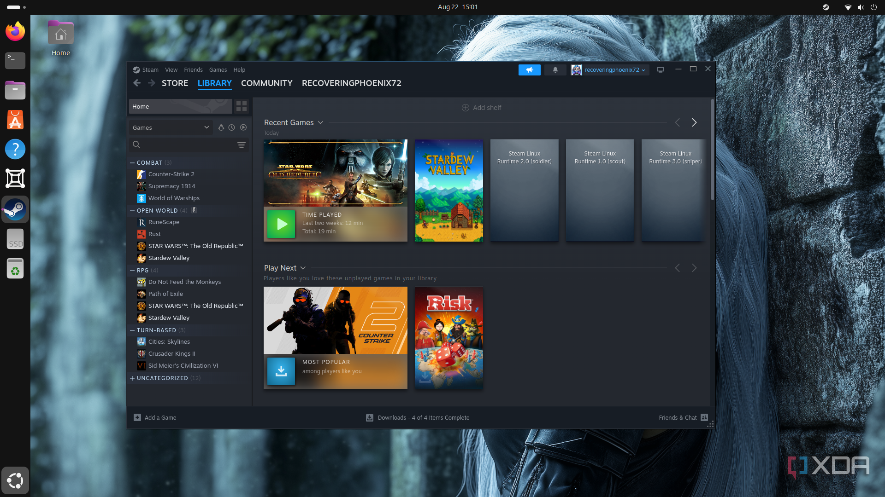Switch to Big Picture mode icon

tap(661, 70)
